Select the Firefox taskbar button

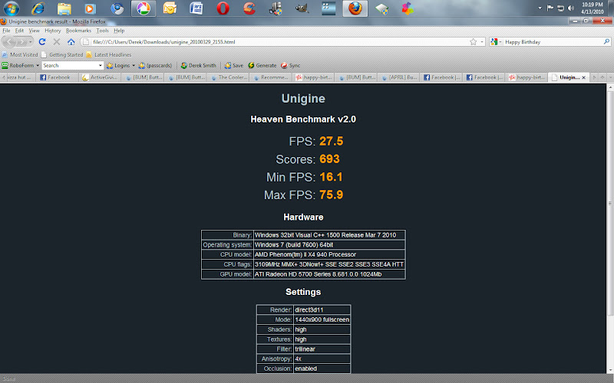tap(355, 8)
